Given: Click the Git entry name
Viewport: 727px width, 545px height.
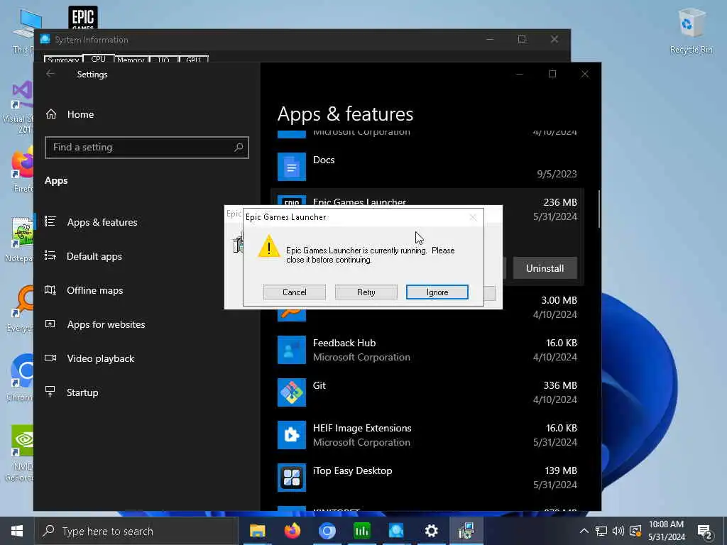Looking at the screenshot, I should (319, 385).
